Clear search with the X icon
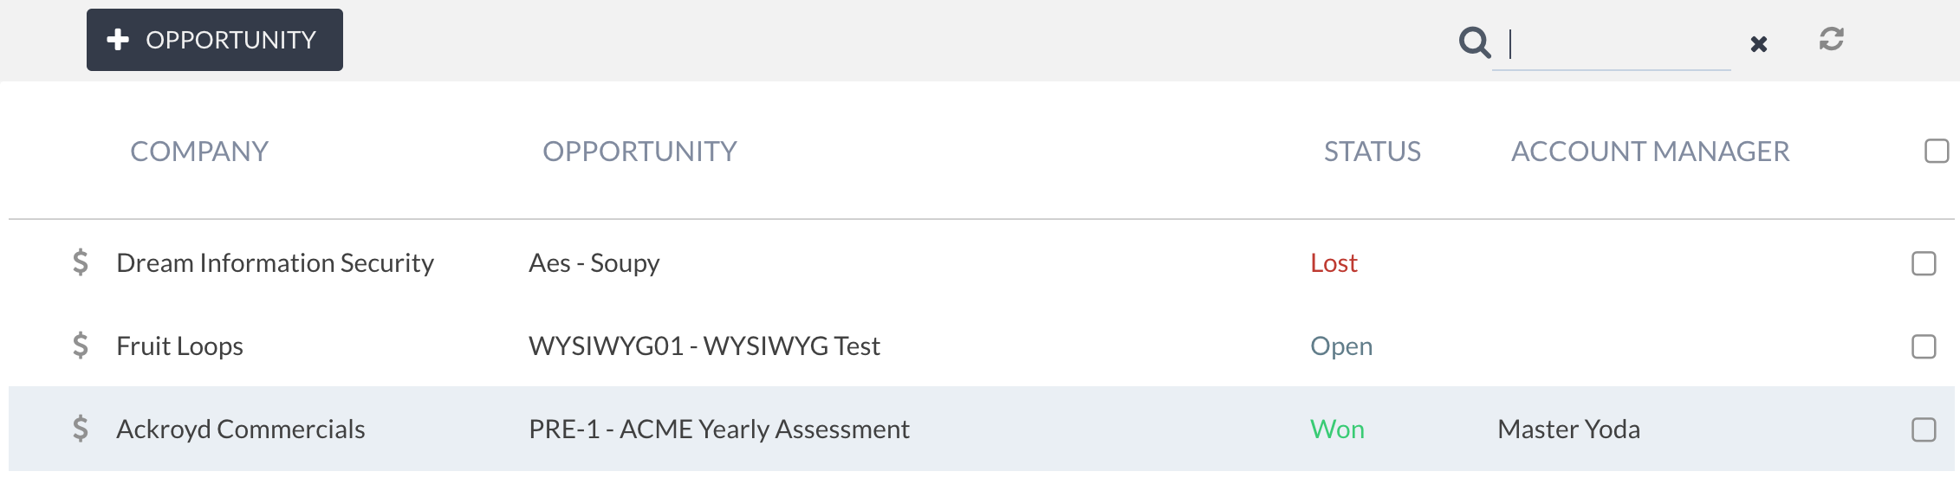Image resolution: width=1960 pixels, height=478 pixels. pos(1759,44)
